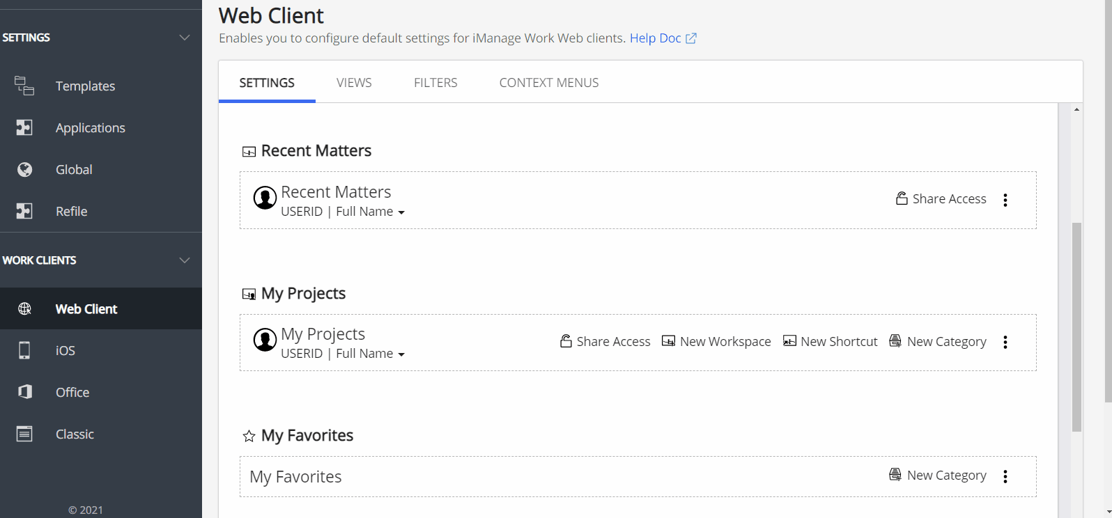
Task: Open the Templates sidebar icon
Action: point(24,86)
